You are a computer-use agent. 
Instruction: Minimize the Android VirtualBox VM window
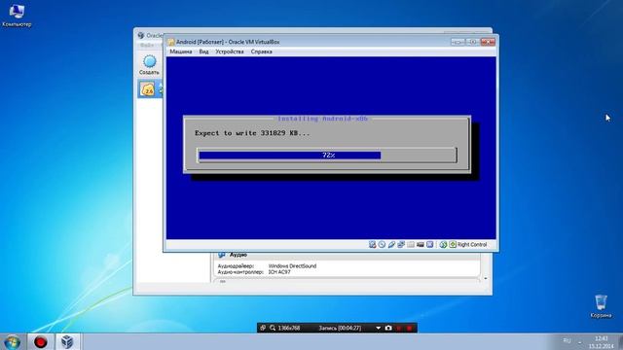[458, 42]
